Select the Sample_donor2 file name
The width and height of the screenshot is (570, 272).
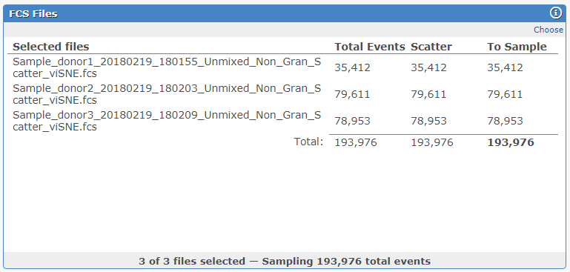[x=167, y=94]
